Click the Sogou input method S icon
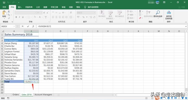Viewport: 188px width, 100px height. point(157,98)
